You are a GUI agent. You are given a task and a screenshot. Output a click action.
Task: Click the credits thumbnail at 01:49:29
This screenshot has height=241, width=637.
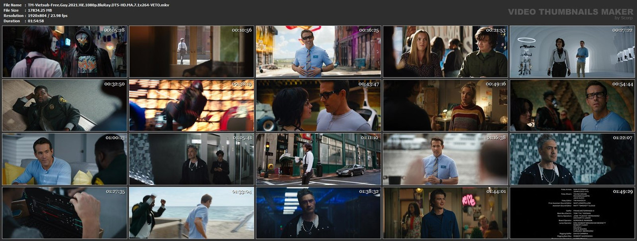click(x=572, y=213)
